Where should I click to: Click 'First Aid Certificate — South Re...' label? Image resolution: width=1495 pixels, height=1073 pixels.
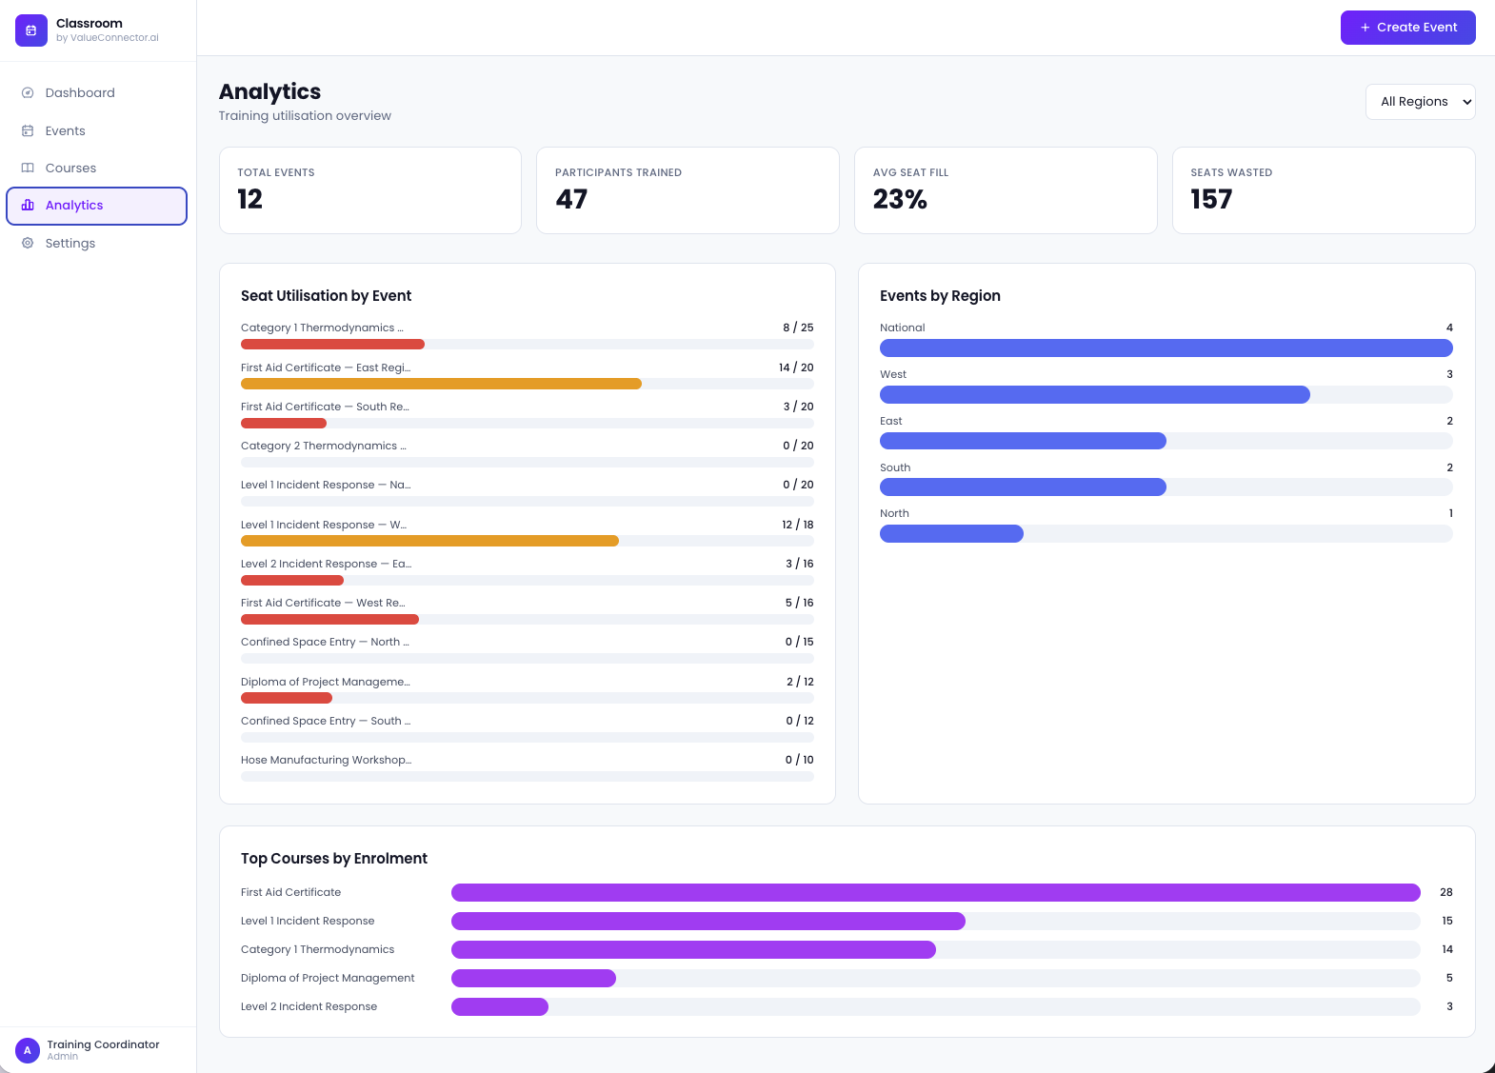coord(325,407)
